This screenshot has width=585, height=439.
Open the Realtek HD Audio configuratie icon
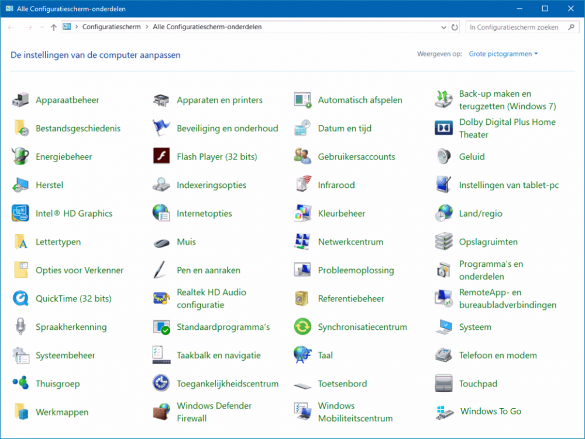[161, 298]
